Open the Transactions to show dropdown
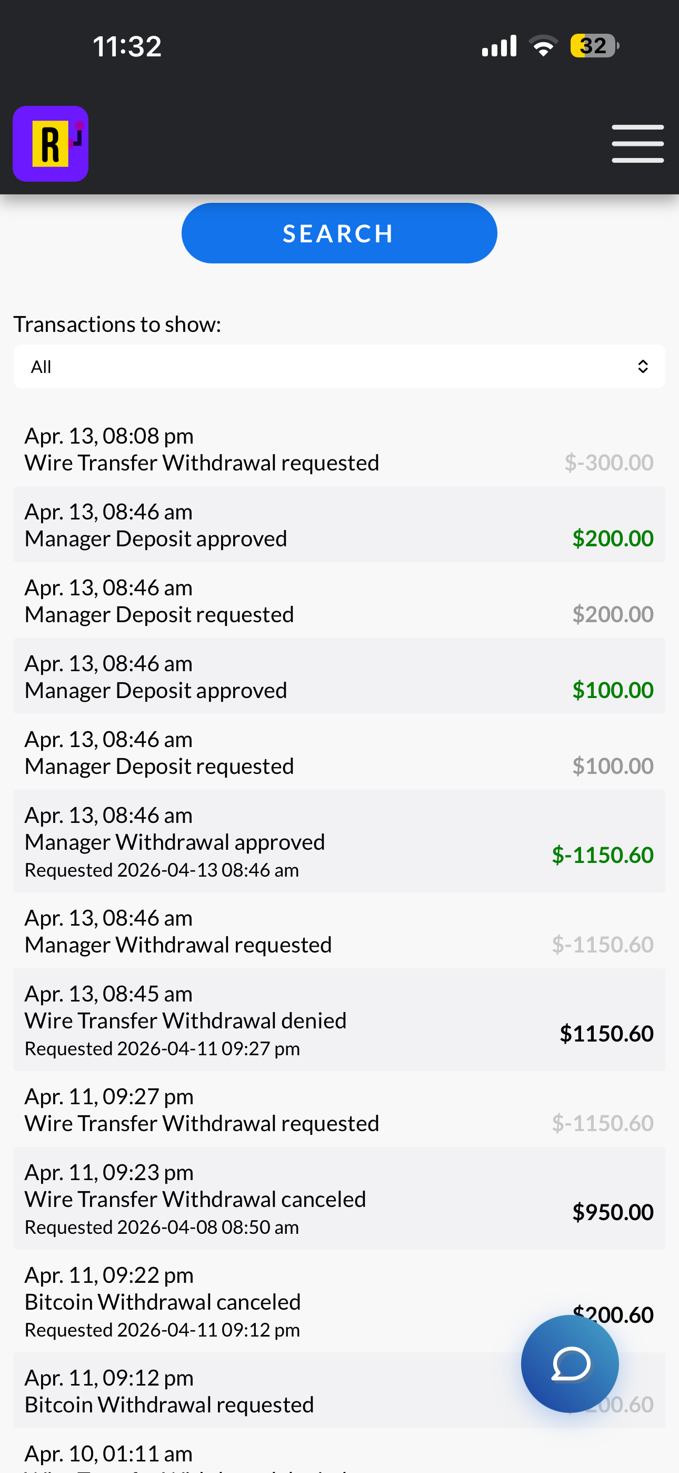This screenshot has height=1473, width=679. [339, 367]
